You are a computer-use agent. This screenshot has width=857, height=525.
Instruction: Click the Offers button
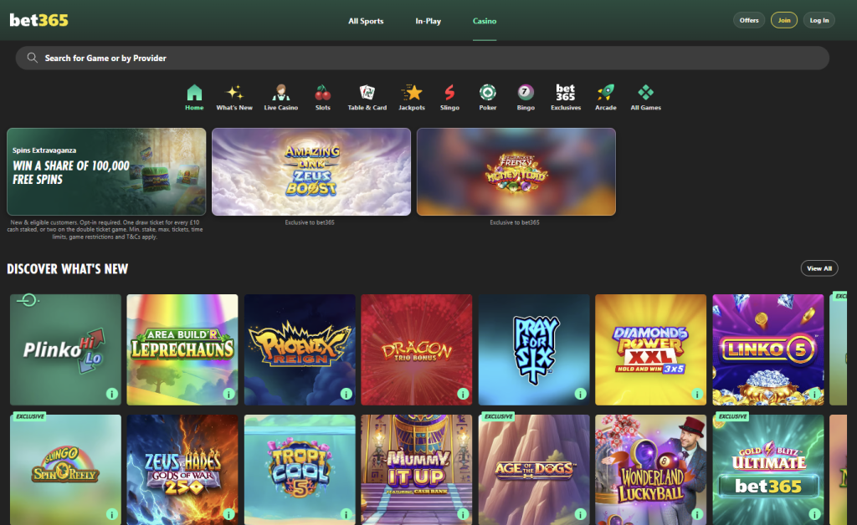tap(749, 20)
